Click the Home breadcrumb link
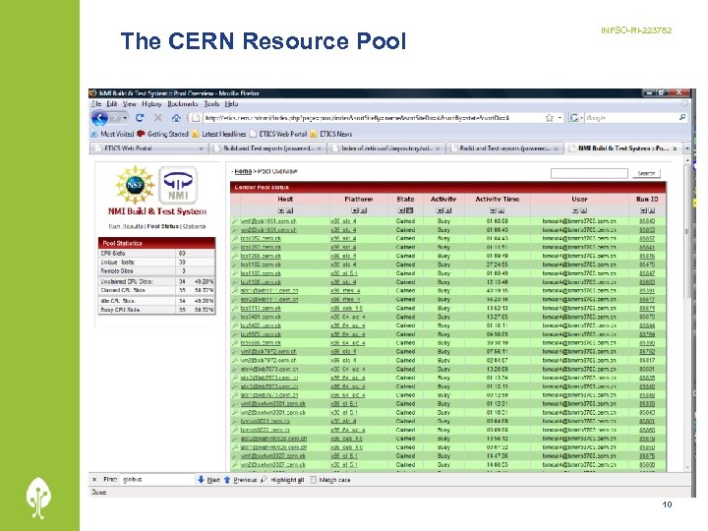708x531 pixels. 243,171
